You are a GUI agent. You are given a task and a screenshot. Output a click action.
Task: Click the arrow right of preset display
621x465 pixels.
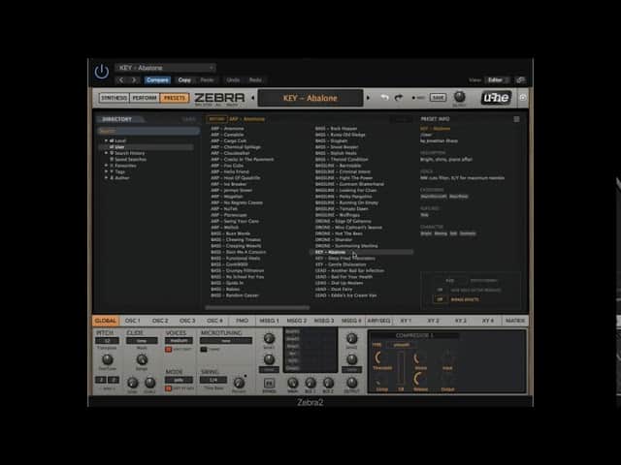(x=368, y=98)
